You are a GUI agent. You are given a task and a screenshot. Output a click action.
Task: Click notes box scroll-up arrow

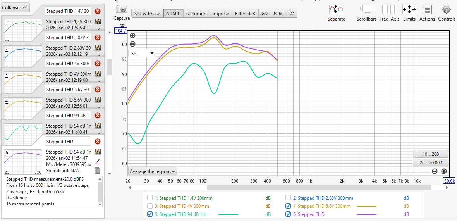[x=100, y=179]
